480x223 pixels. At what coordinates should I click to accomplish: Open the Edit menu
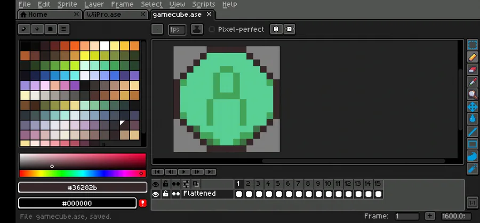click(44, 4)
